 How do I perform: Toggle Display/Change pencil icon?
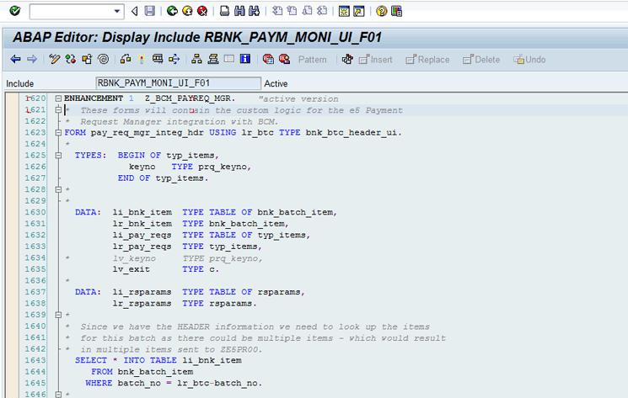[x=54, y=60]
